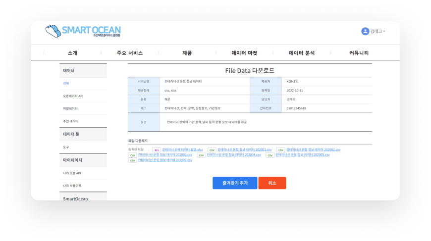Click the Smart Ocean cloud logo
Viewport: 431px width, 241px height.
(x=53, y=31)
